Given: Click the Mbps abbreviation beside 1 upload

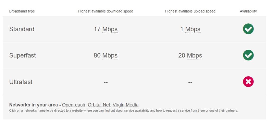Looking at the screenshot, I should [193, 29].
